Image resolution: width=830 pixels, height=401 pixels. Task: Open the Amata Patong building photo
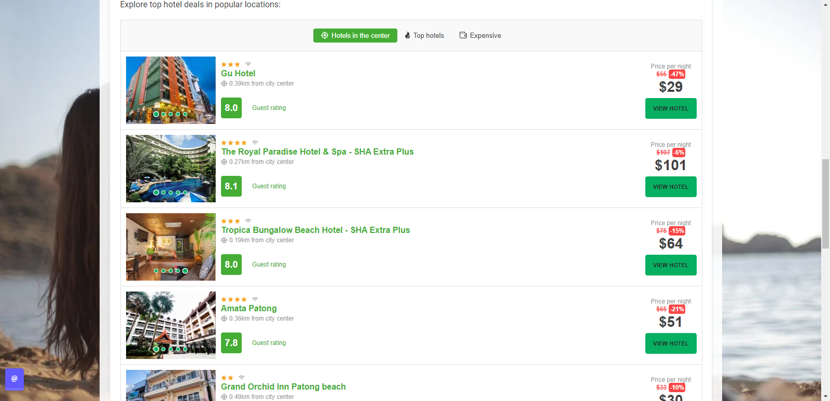point(171,325)
